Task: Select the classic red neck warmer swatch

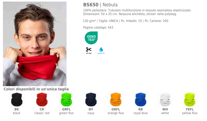Action: [42, 99]
